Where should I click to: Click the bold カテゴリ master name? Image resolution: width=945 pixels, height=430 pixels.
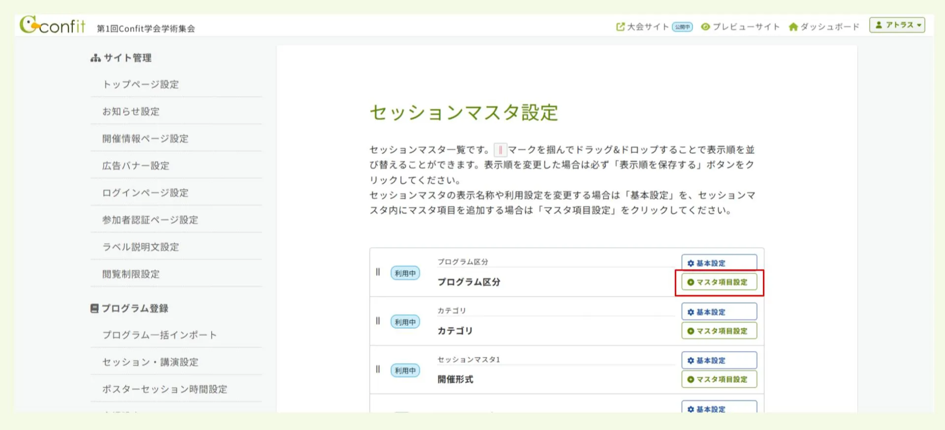click(455, 331)
